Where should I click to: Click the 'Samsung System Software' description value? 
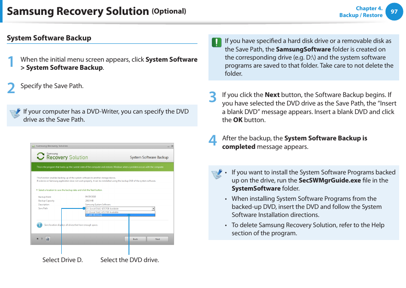(x=97, y=205)
